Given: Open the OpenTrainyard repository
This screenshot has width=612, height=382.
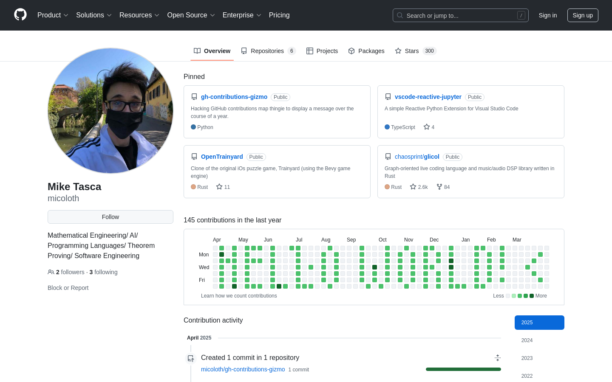Looking at the screenshot, I should click(222, 157).
